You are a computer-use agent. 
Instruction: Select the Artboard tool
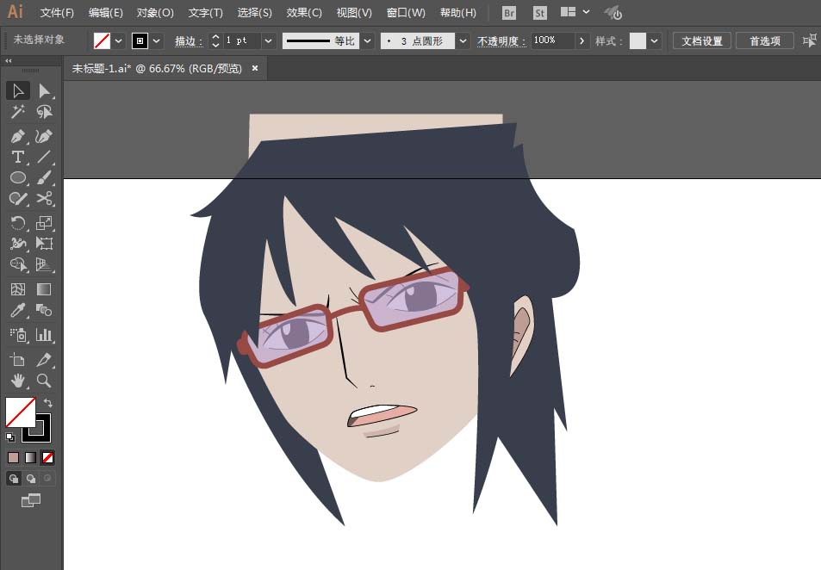coord(18,360)
